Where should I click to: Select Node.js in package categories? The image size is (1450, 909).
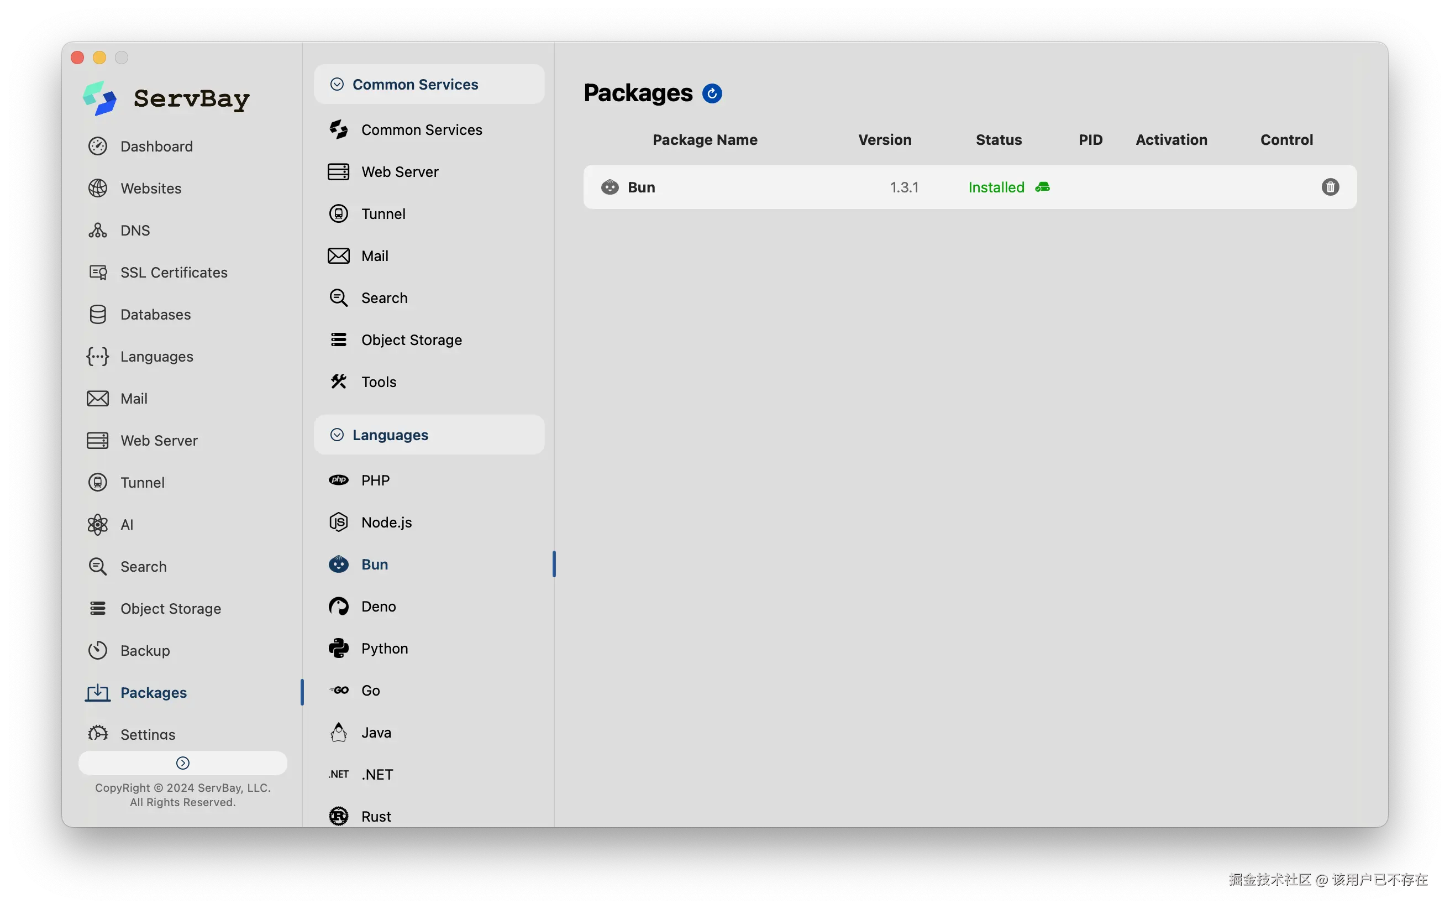click(x=386, y=522)
